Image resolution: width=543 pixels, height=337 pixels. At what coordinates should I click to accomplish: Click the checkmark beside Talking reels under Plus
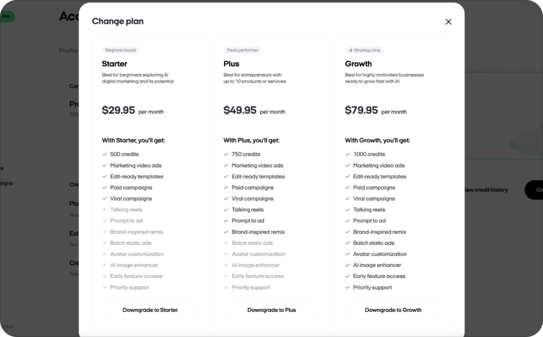pyautogui.click(x=226, y=210)
